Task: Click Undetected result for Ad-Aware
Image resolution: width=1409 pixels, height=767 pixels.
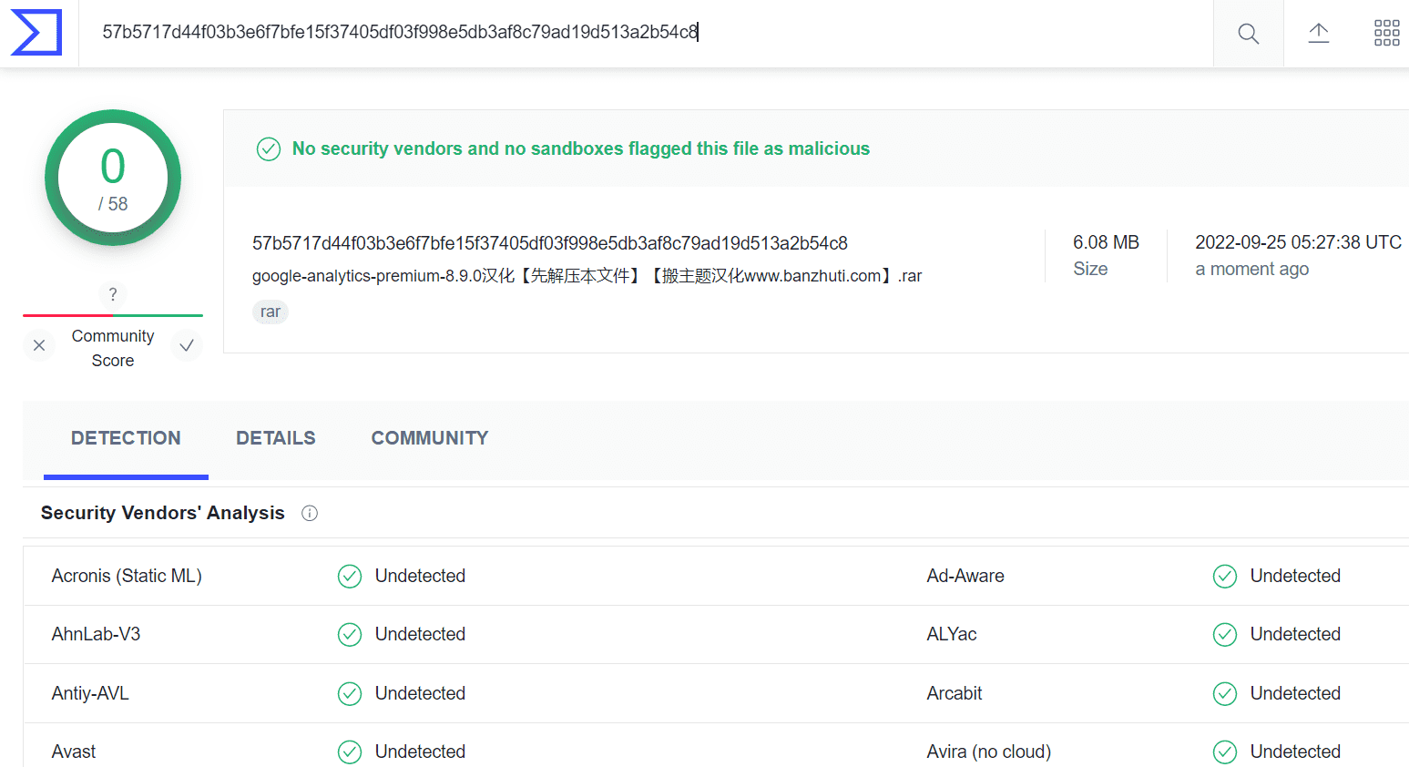Action: pyautogui.click(x=1295, y=576)
